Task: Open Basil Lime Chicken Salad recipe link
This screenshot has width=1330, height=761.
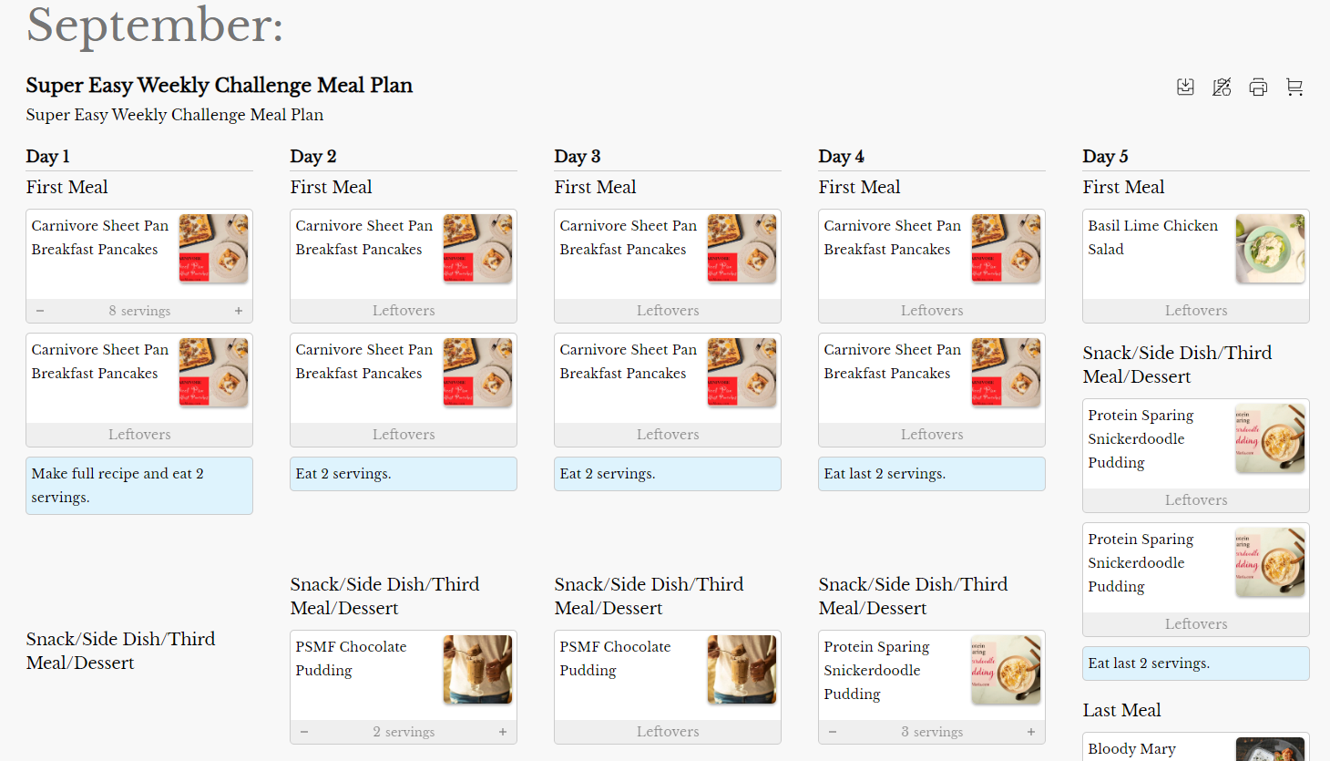Action: (1152, 237)
